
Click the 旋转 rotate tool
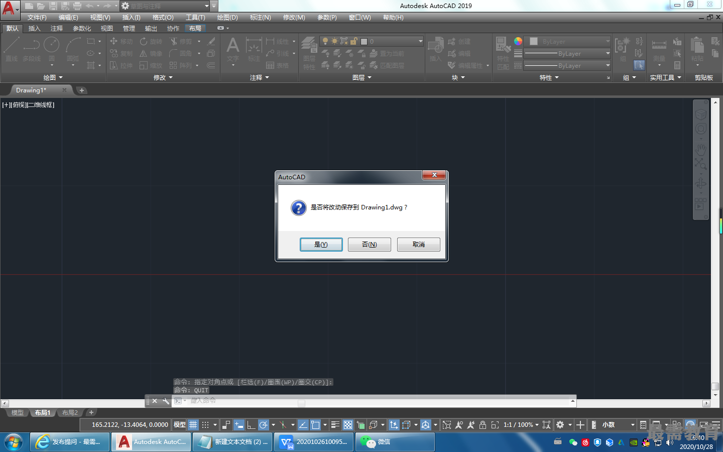pyautogui.click(x=151, y=41)
